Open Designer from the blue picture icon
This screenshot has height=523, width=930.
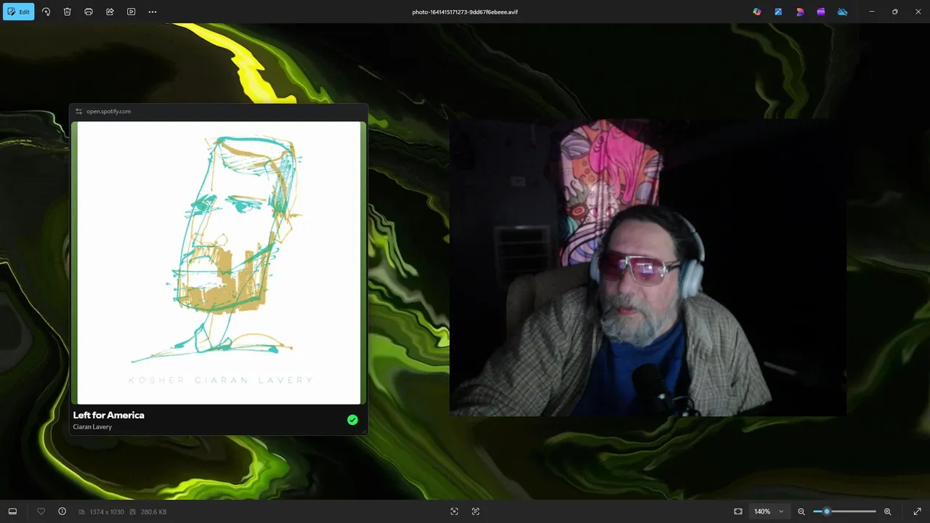coord(778,12)
